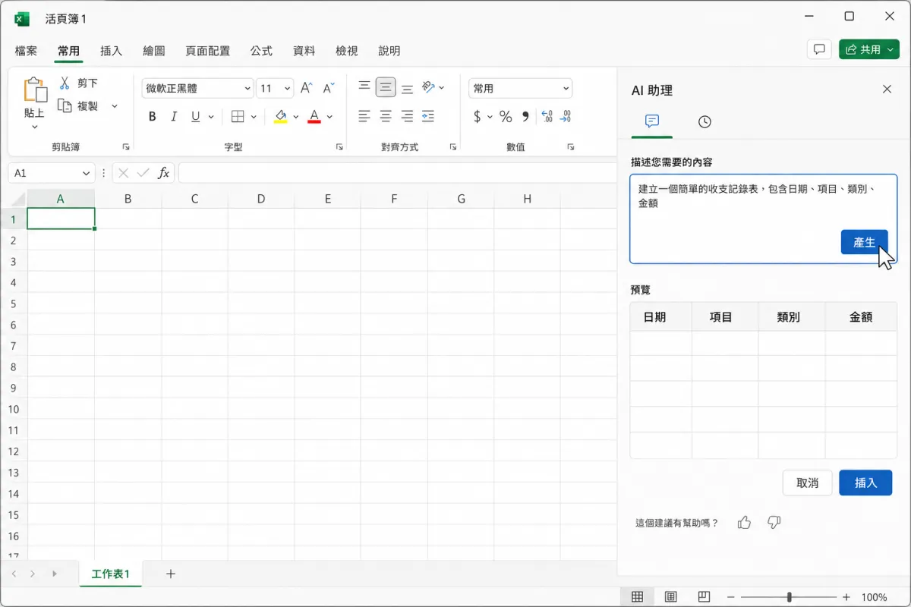Apply italic formatting
Image resolution: width=911 pixels, height=607 pixels.
(174, 117)
